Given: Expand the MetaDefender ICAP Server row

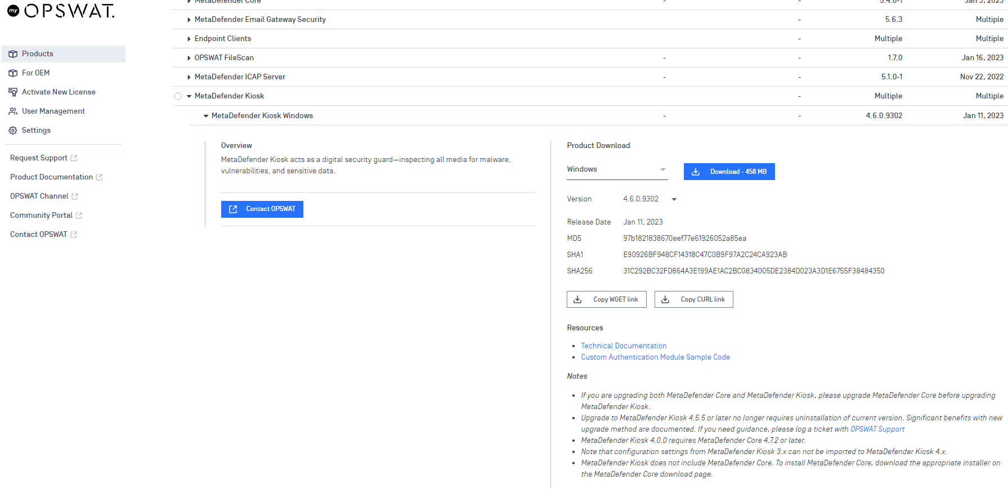Looking at the screenshot, I should coord(189,77).
